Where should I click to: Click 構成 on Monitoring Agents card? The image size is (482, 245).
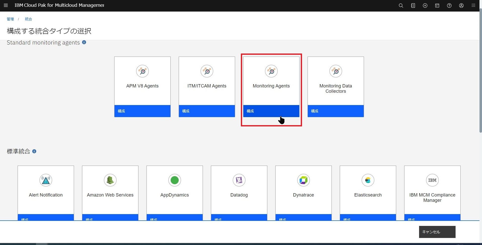coord(271,111)
